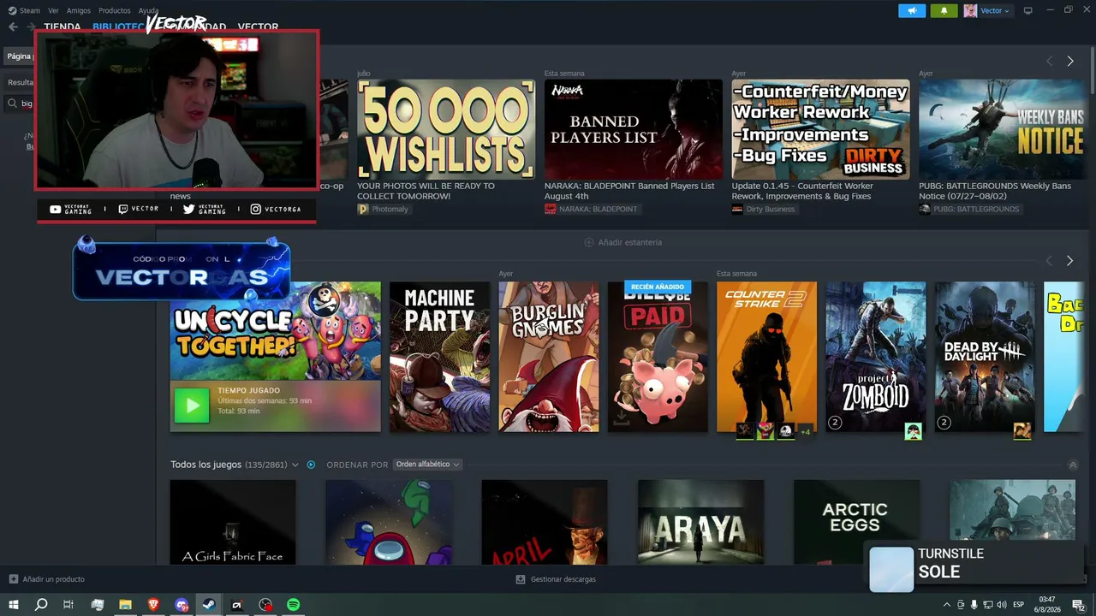This screenshot has height=616, width=1096.
Task: Select the Machine Party game cover
Action: tap(440, 357)
